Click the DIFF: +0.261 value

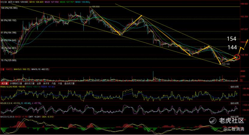pyautogui.click(x=35, y=117)
